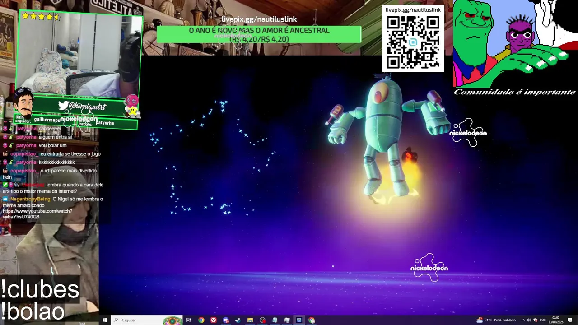Click chat message 'alguem entra ai'
This screenshot has height=325, width=578.
(x=55, y=137)
